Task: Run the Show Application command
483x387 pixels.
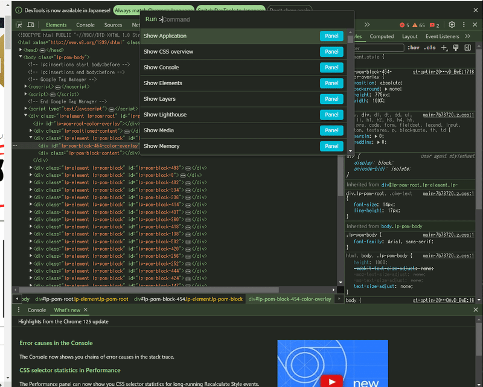Action: [x=243, y=36]
